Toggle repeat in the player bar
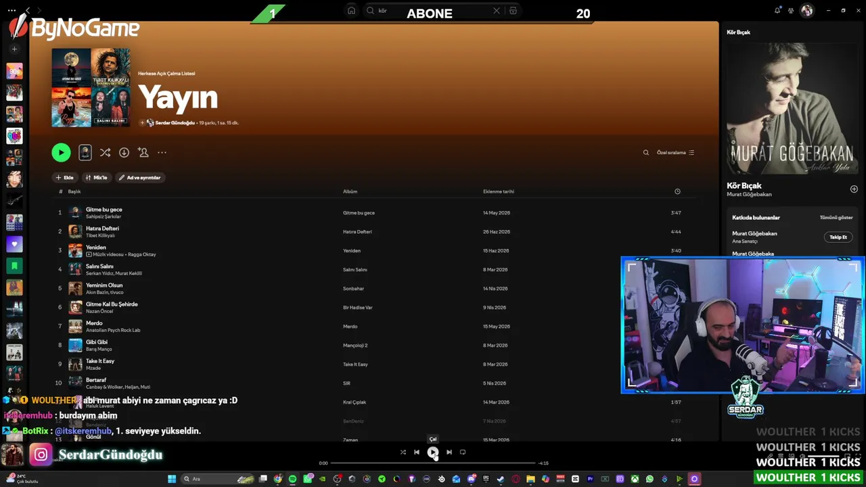The width and height of the screenshot is (866, 487). click(463, 453)
